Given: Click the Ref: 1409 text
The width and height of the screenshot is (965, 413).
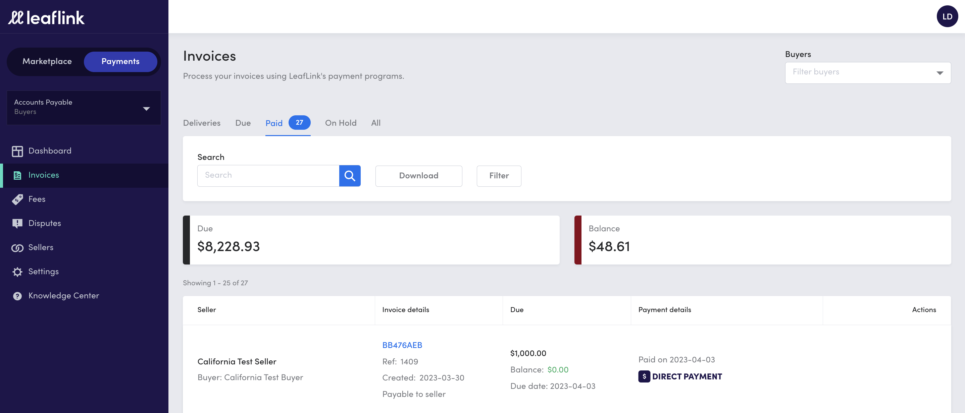Looking at the screenshot, I should click(400, 362).
